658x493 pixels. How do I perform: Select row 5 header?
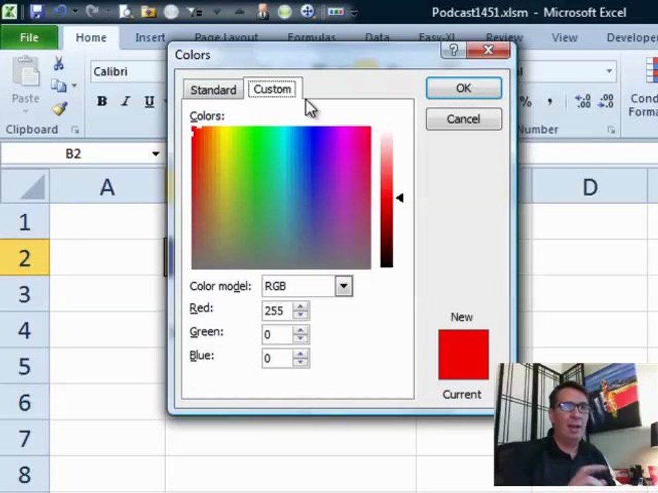(25, 366)
